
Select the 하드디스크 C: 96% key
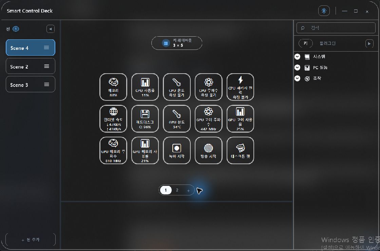pos(145,119)
